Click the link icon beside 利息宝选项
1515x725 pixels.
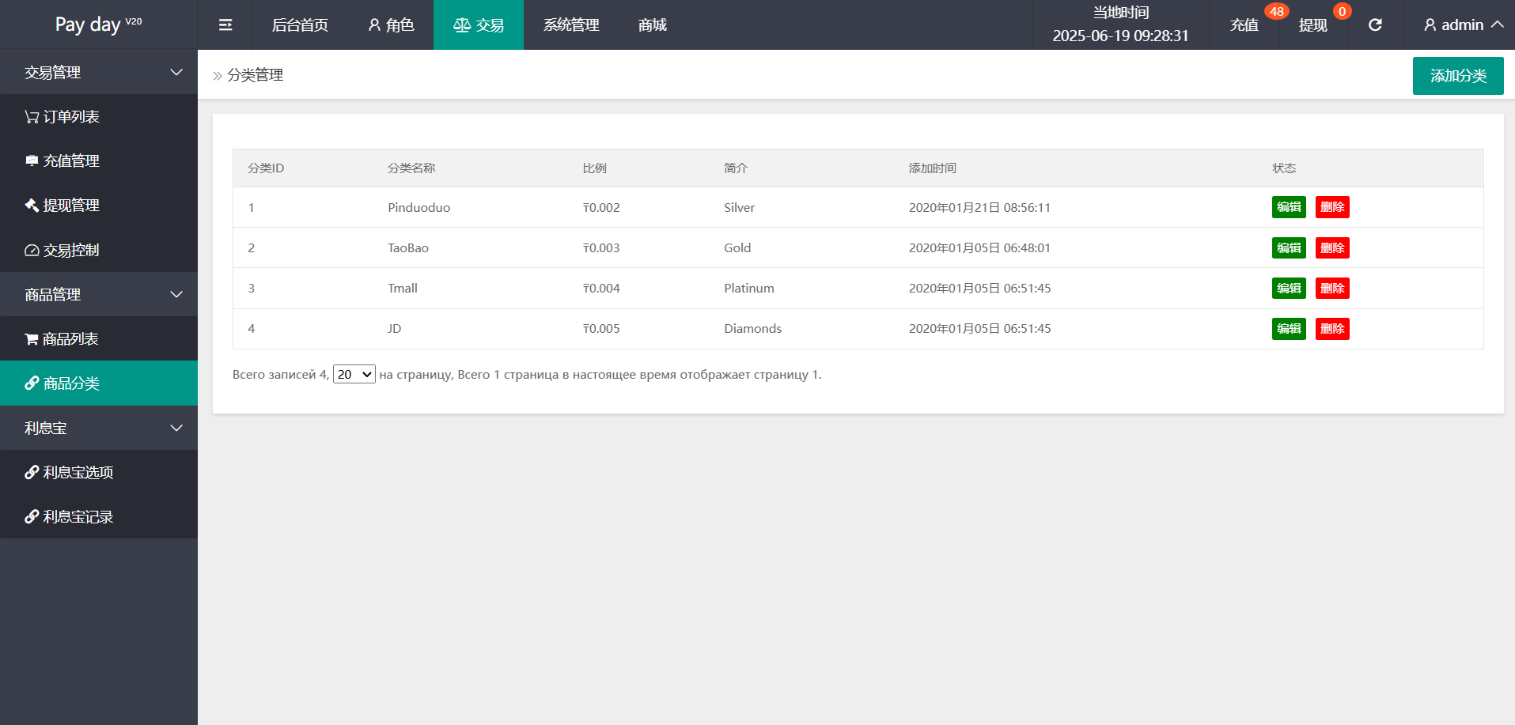(x=32, y=473)
